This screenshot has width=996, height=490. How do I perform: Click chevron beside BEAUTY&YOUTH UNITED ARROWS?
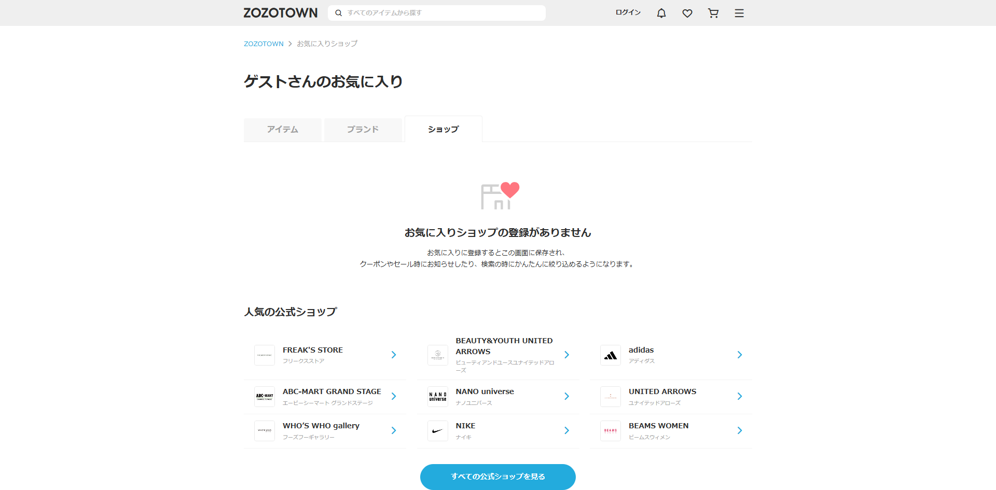pyautogui.click(x=566, y=355)
